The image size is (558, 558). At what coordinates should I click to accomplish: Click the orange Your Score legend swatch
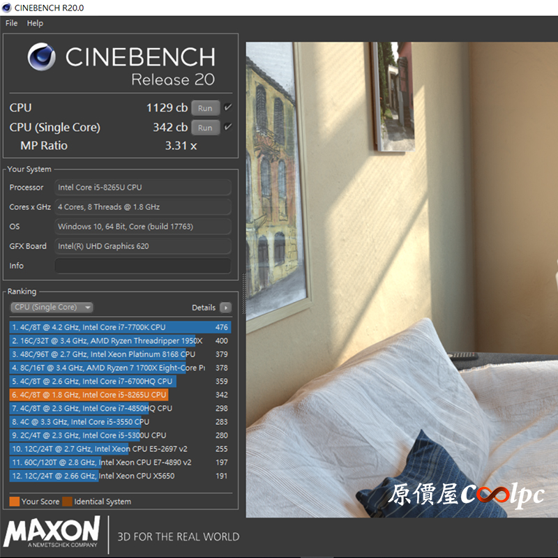pyautogui.click(x=14, y=502)
